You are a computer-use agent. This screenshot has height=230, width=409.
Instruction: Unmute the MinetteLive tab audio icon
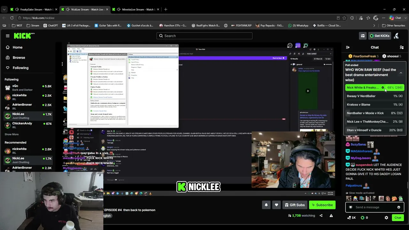click(119, 10)
